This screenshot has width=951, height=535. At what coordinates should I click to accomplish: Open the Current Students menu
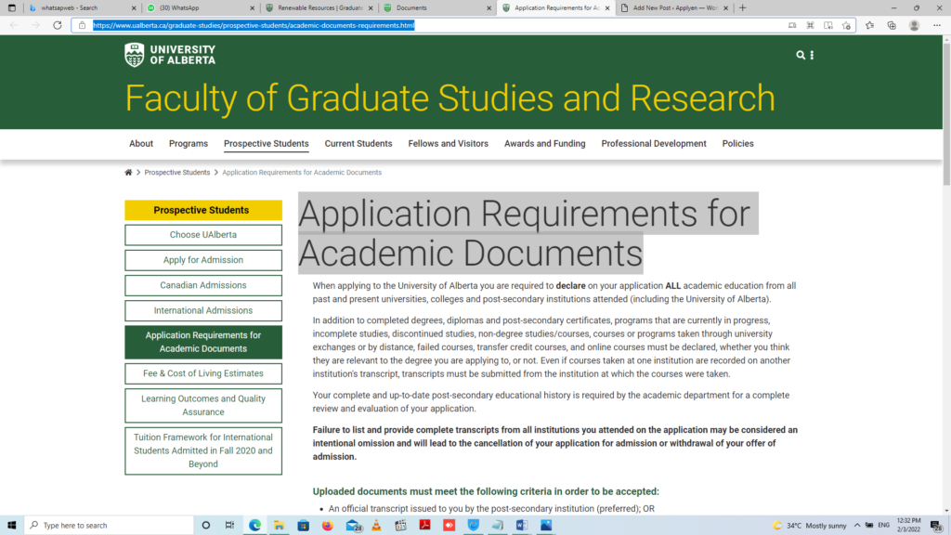[x=358, y=144]
